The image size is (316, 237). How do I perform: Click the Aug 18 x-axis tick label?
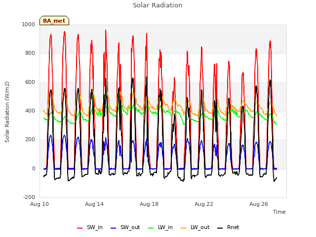149,204
